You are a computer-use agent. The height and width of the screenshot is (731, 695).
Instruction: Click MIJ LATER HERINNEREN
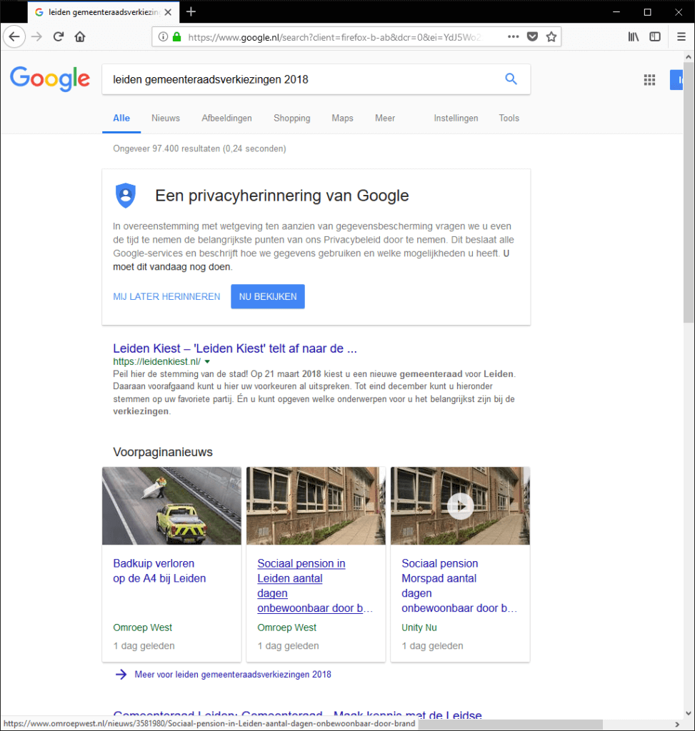pyautogui.click(x=166, y=296)
